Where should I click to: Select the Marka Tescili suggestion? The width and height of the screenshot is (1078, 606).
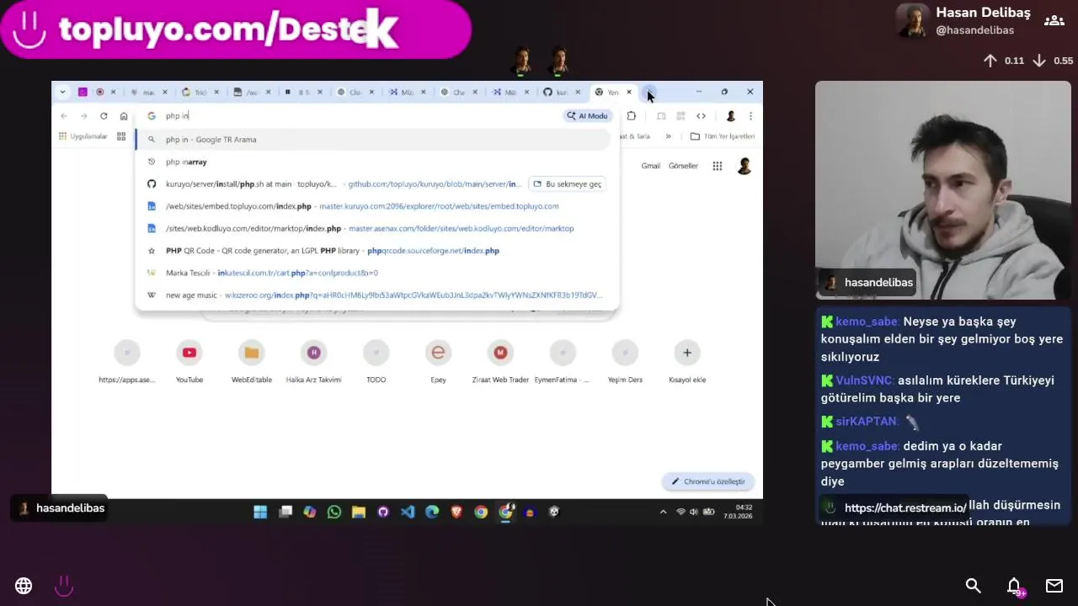[373, 273]
